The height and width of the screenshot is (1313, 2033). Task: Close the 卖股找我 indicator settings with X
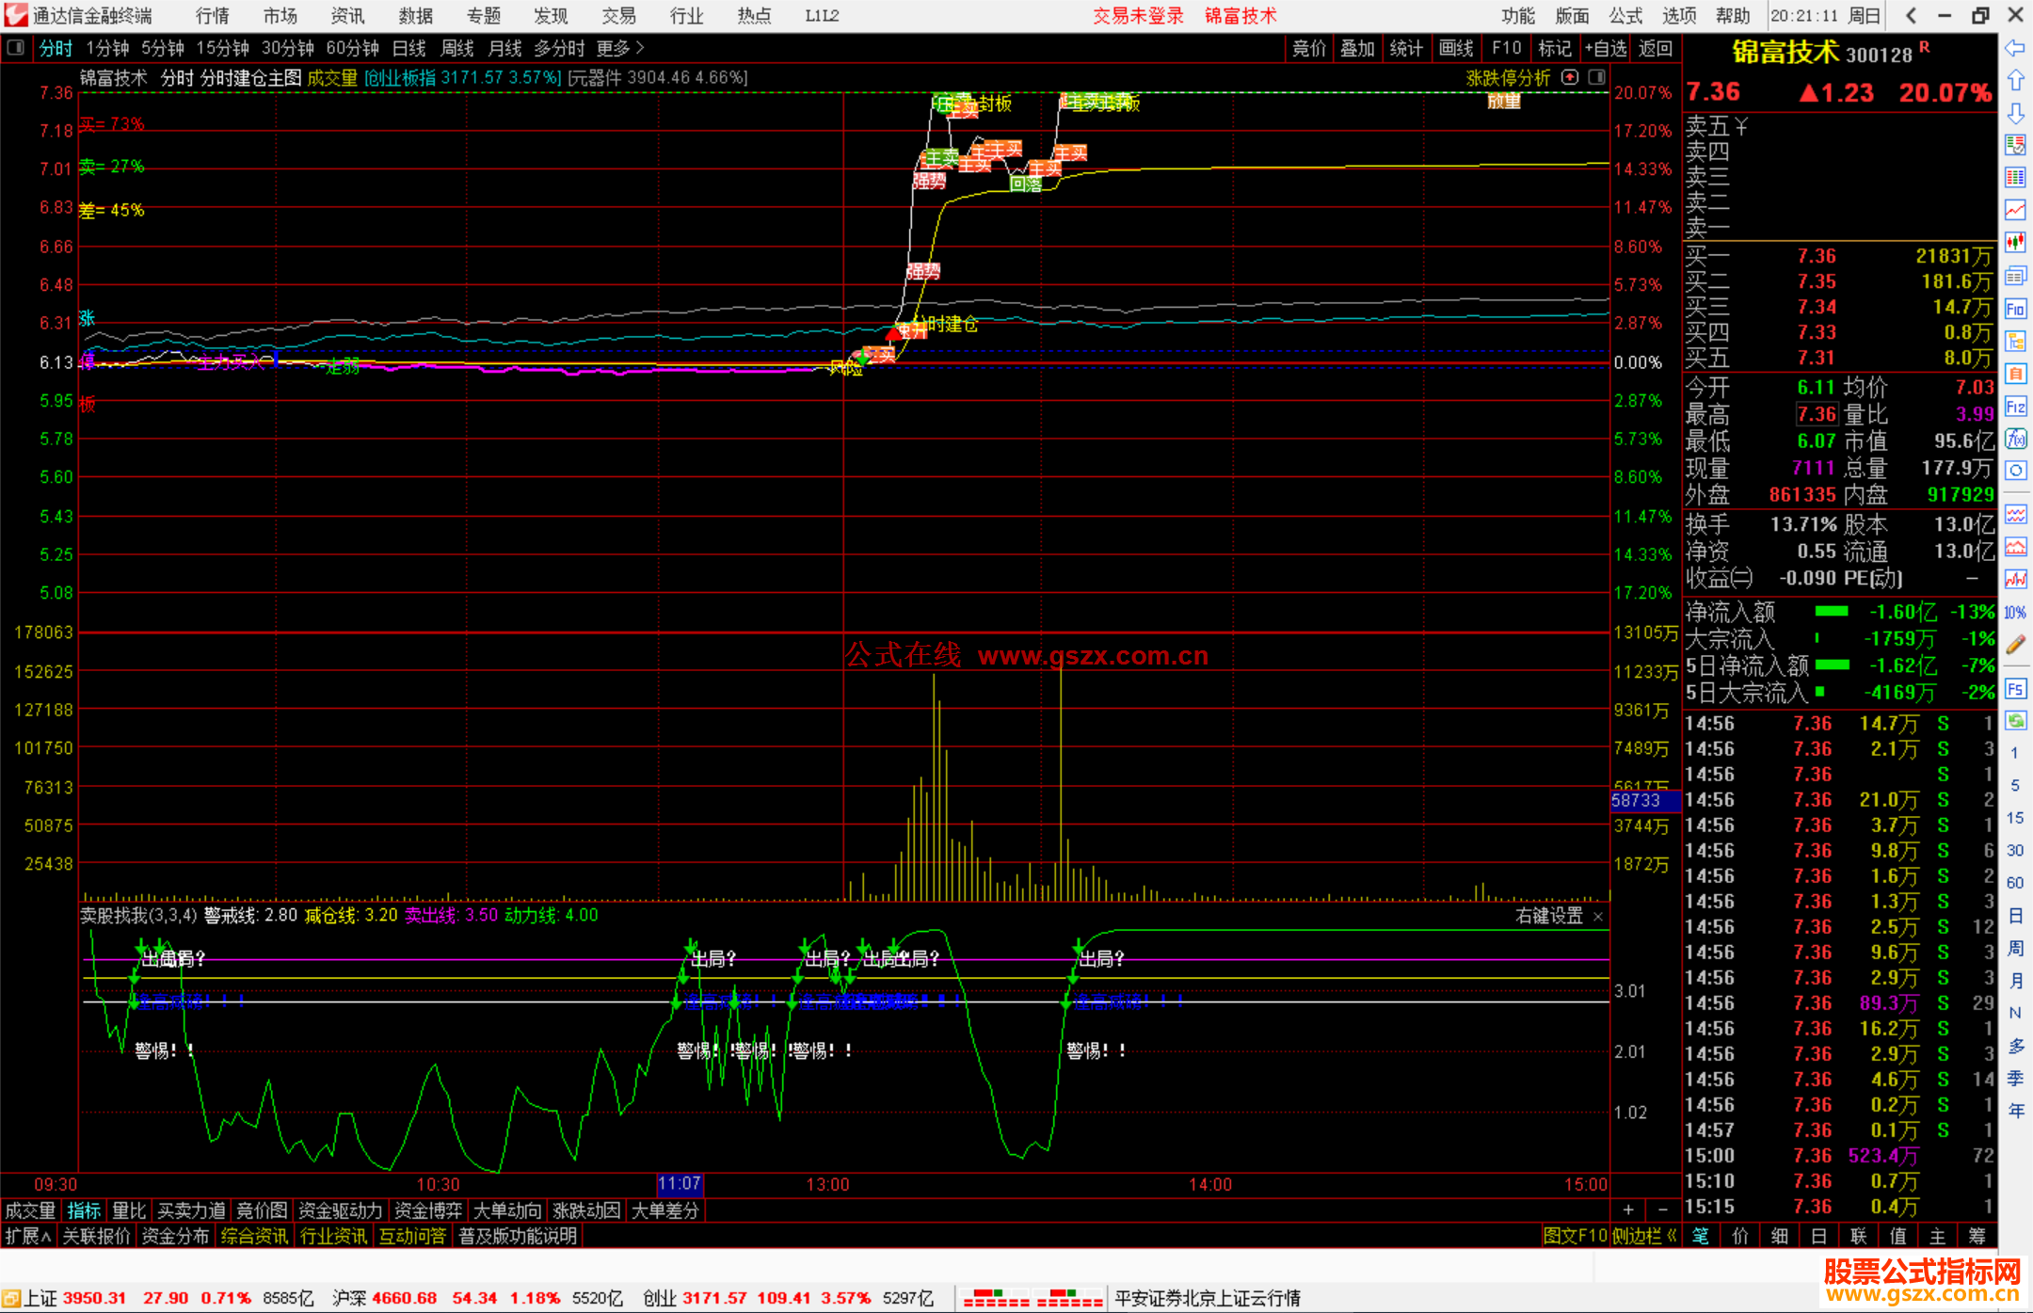pyautogui.click(x=1597, y=916)
